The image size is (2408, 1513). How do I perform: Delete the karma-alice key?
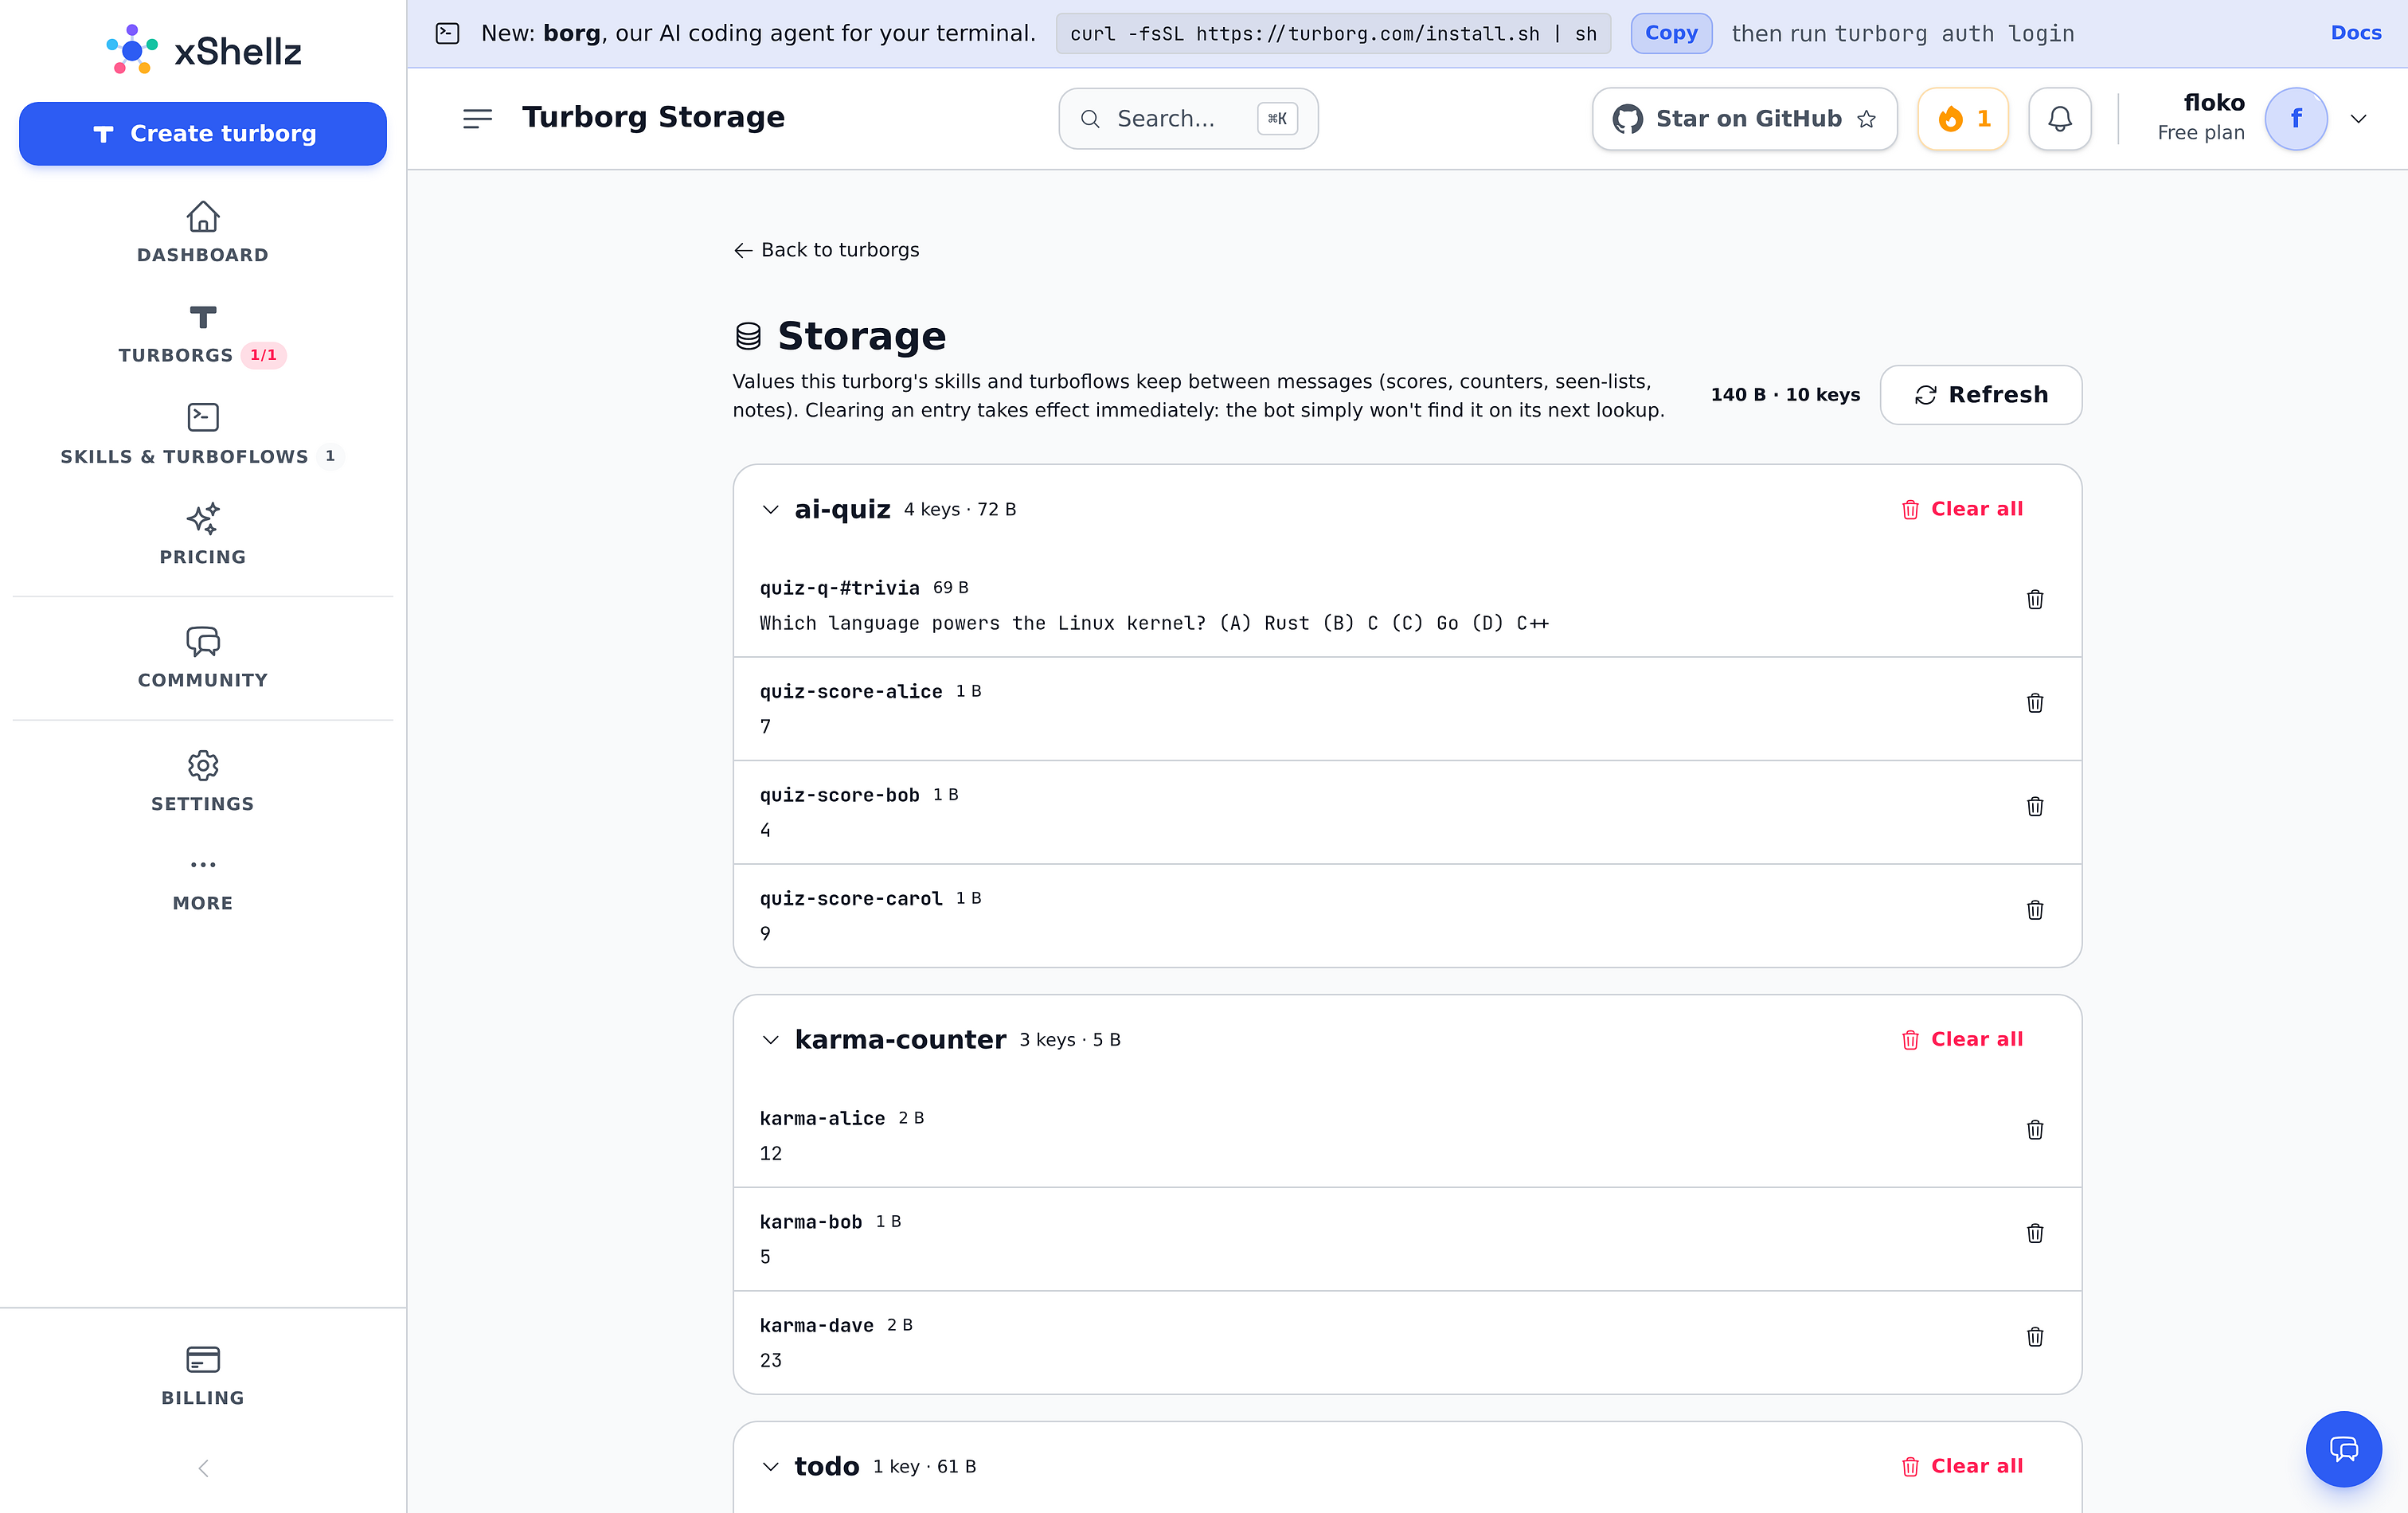(2034, 1130)
